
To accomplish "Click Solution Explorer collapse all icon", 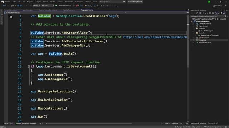I will click(210, 13).
